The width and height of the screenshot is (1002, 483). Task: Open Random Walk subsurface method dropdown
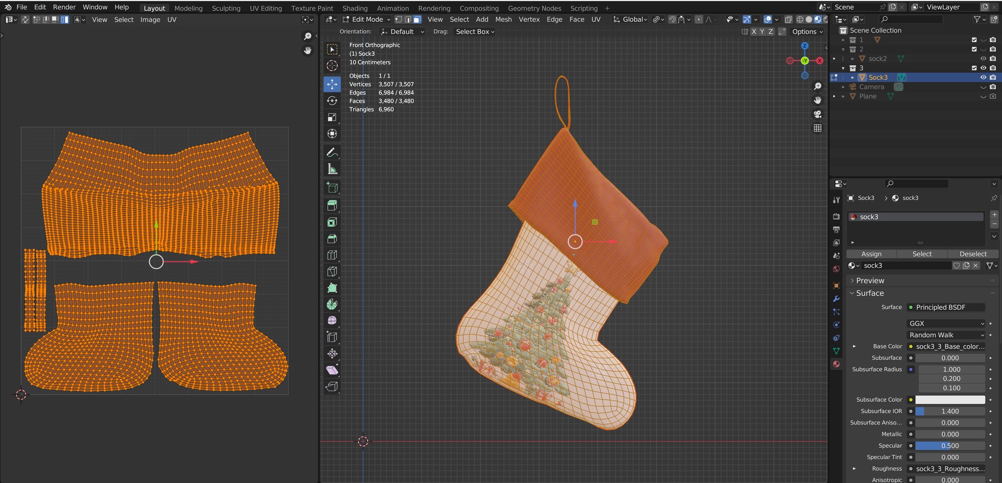[947, 335]
